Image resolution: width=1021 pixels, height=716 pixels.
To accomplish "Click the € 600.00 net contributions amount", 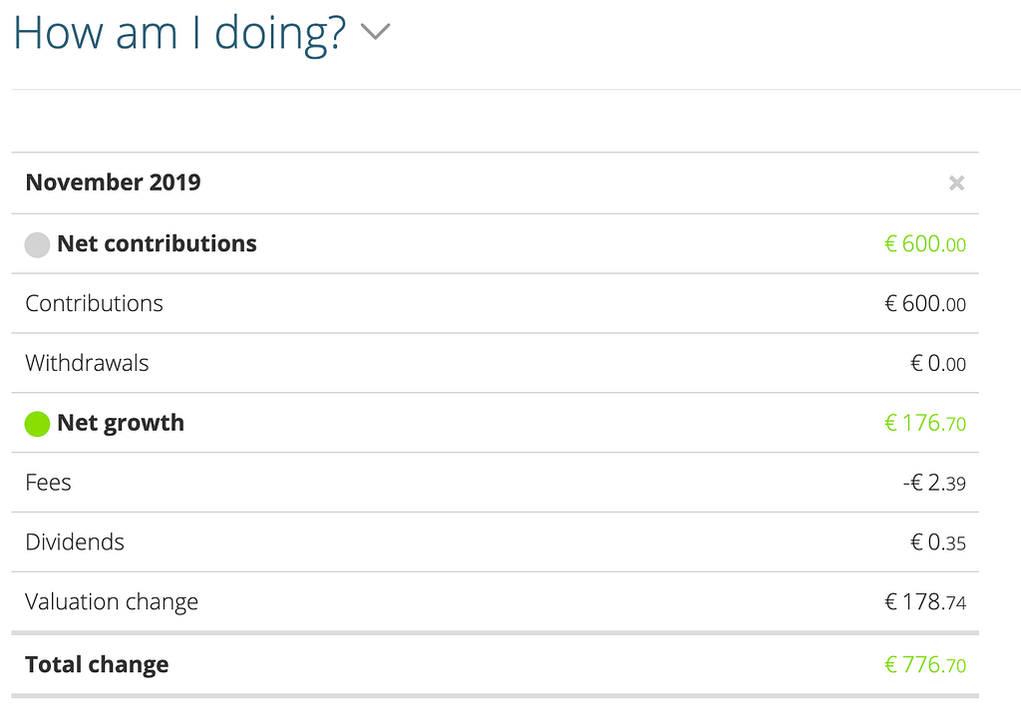I will (925, 244).
